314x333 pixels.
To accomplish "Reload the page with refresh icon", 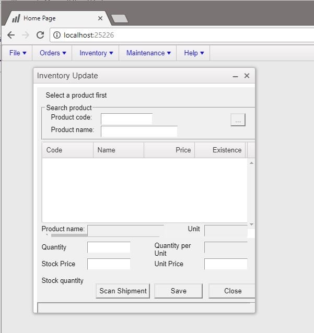I will pyautogui.click(x=40, y=35).
